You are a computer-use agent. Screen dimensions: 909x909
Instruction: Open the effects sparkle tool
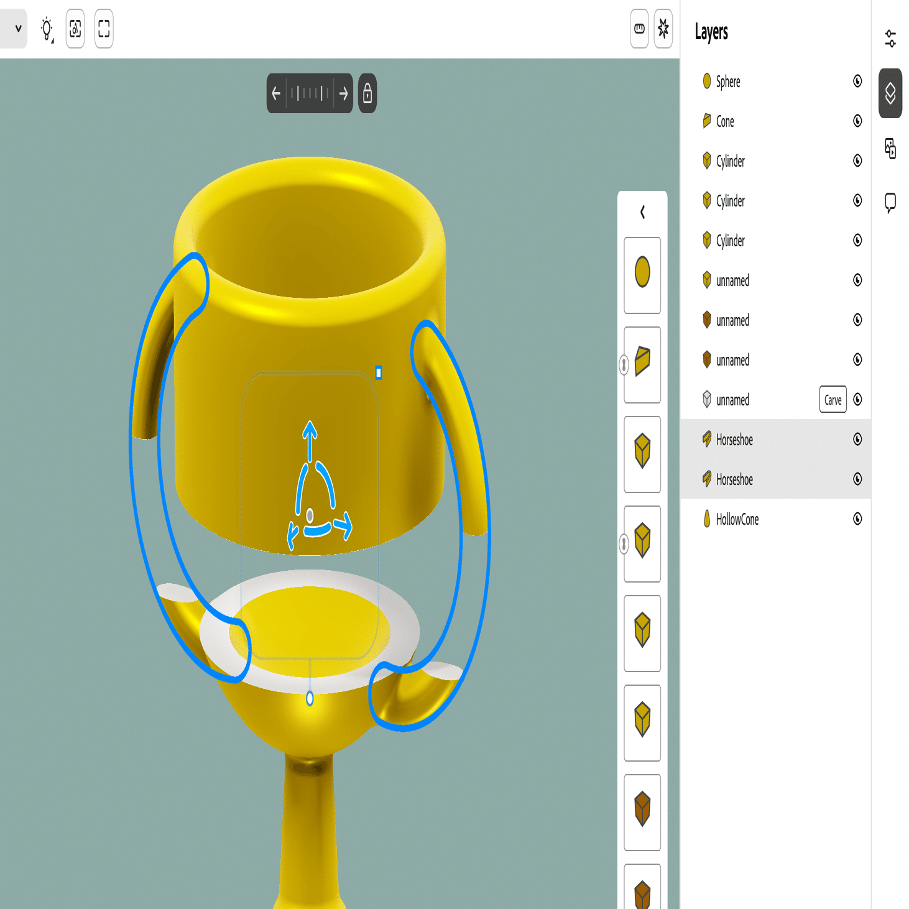[x=663, y=29]
